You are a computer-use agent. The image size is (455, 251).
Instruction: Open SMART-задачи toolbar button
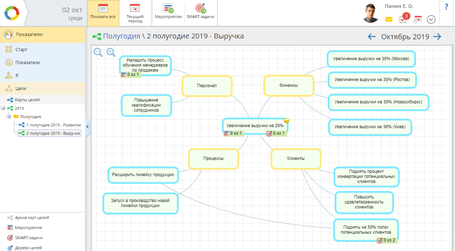[x=200, y=13]
